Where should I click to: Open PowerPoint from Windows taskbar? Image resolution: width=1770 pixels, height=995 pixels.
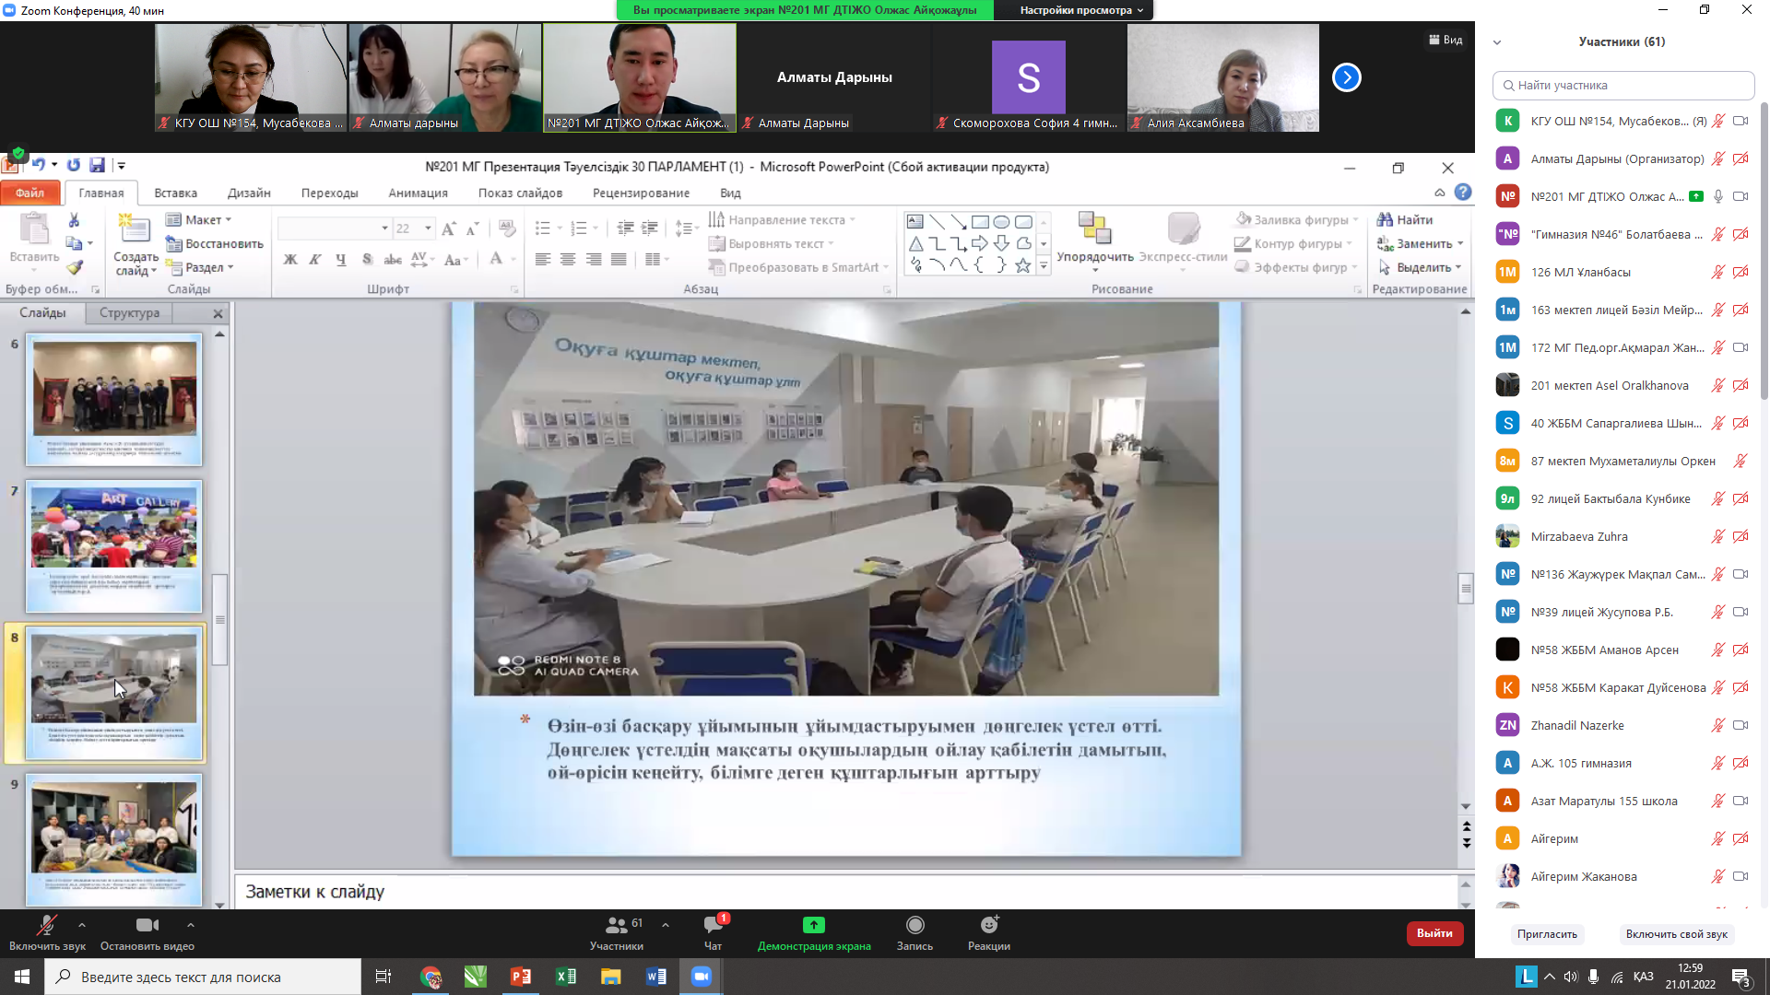[520, 977]
